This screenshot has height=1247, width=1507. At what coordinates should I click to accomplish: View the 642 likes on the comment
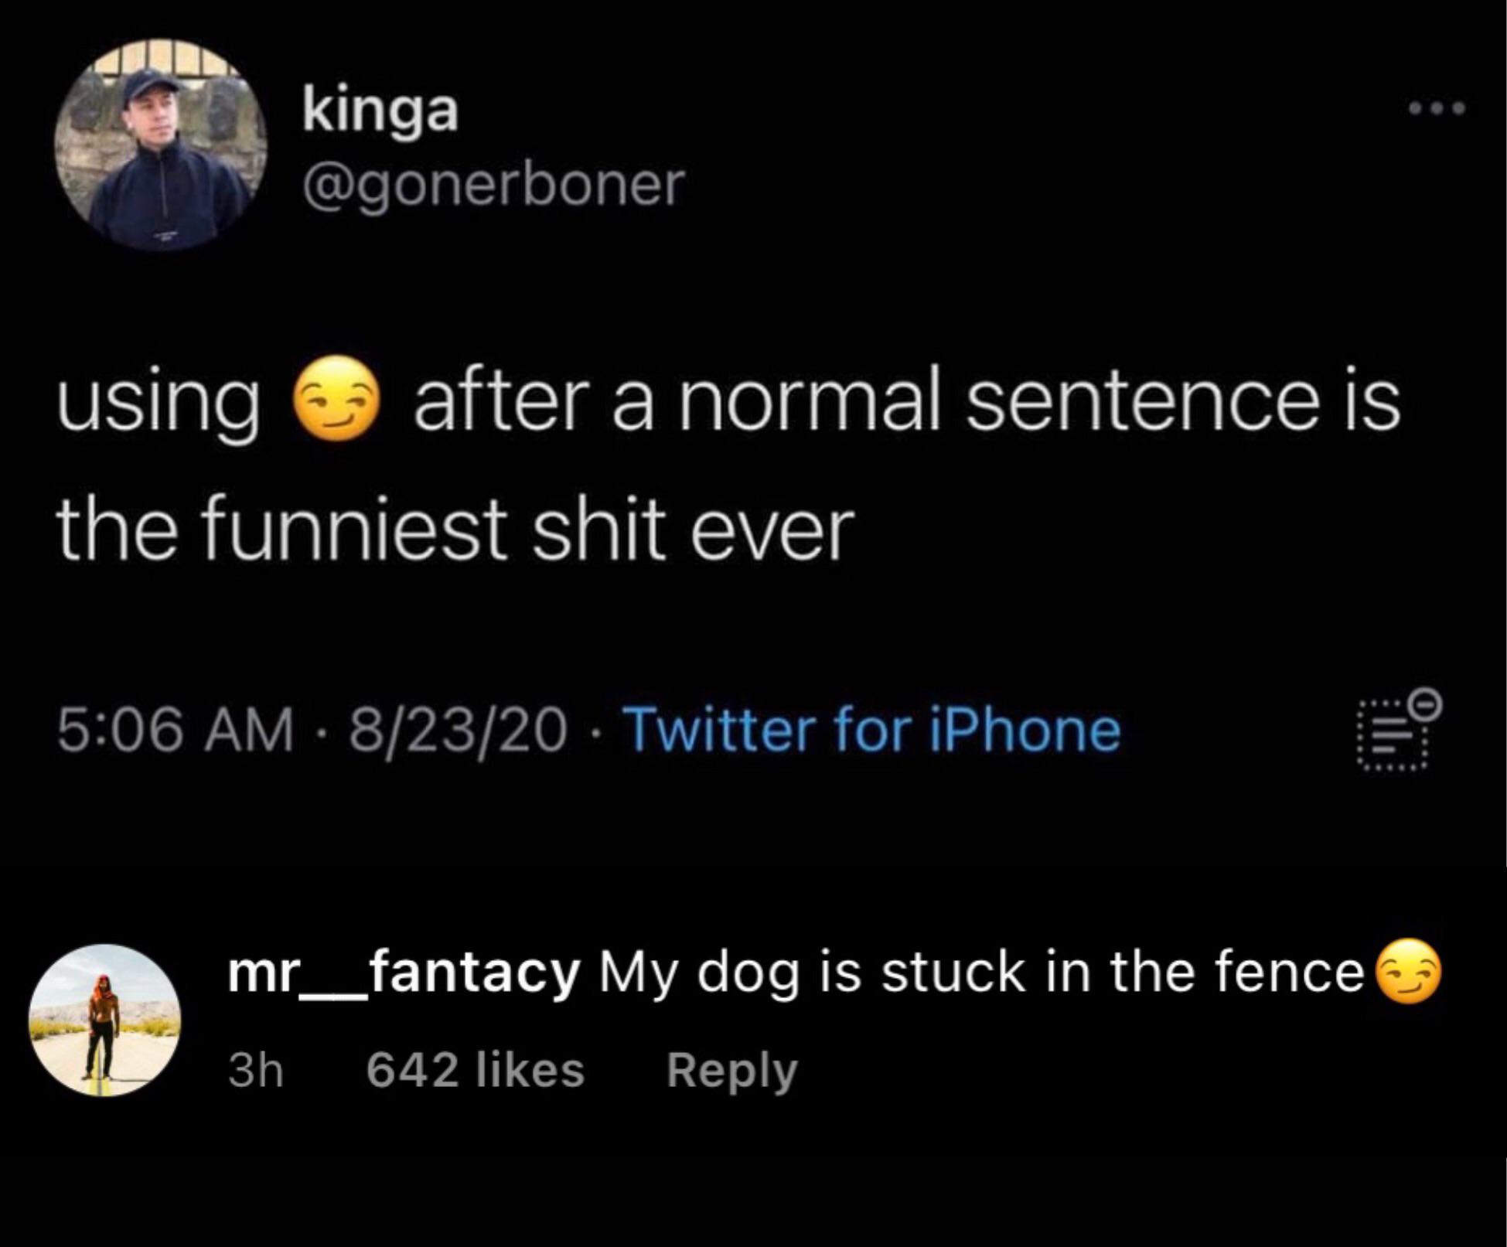[x=475, y=1071]
